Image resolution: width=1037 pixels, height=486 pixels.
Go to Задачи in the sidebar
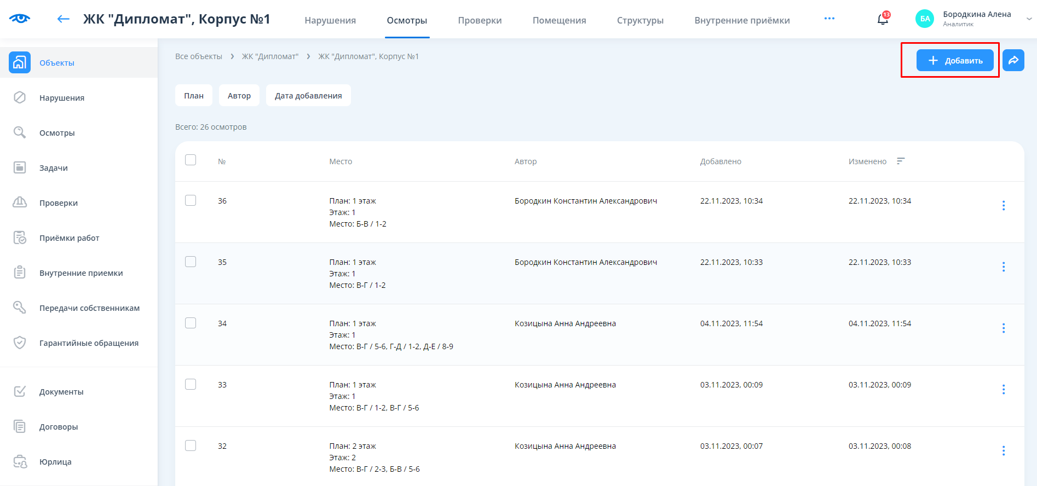53,168
